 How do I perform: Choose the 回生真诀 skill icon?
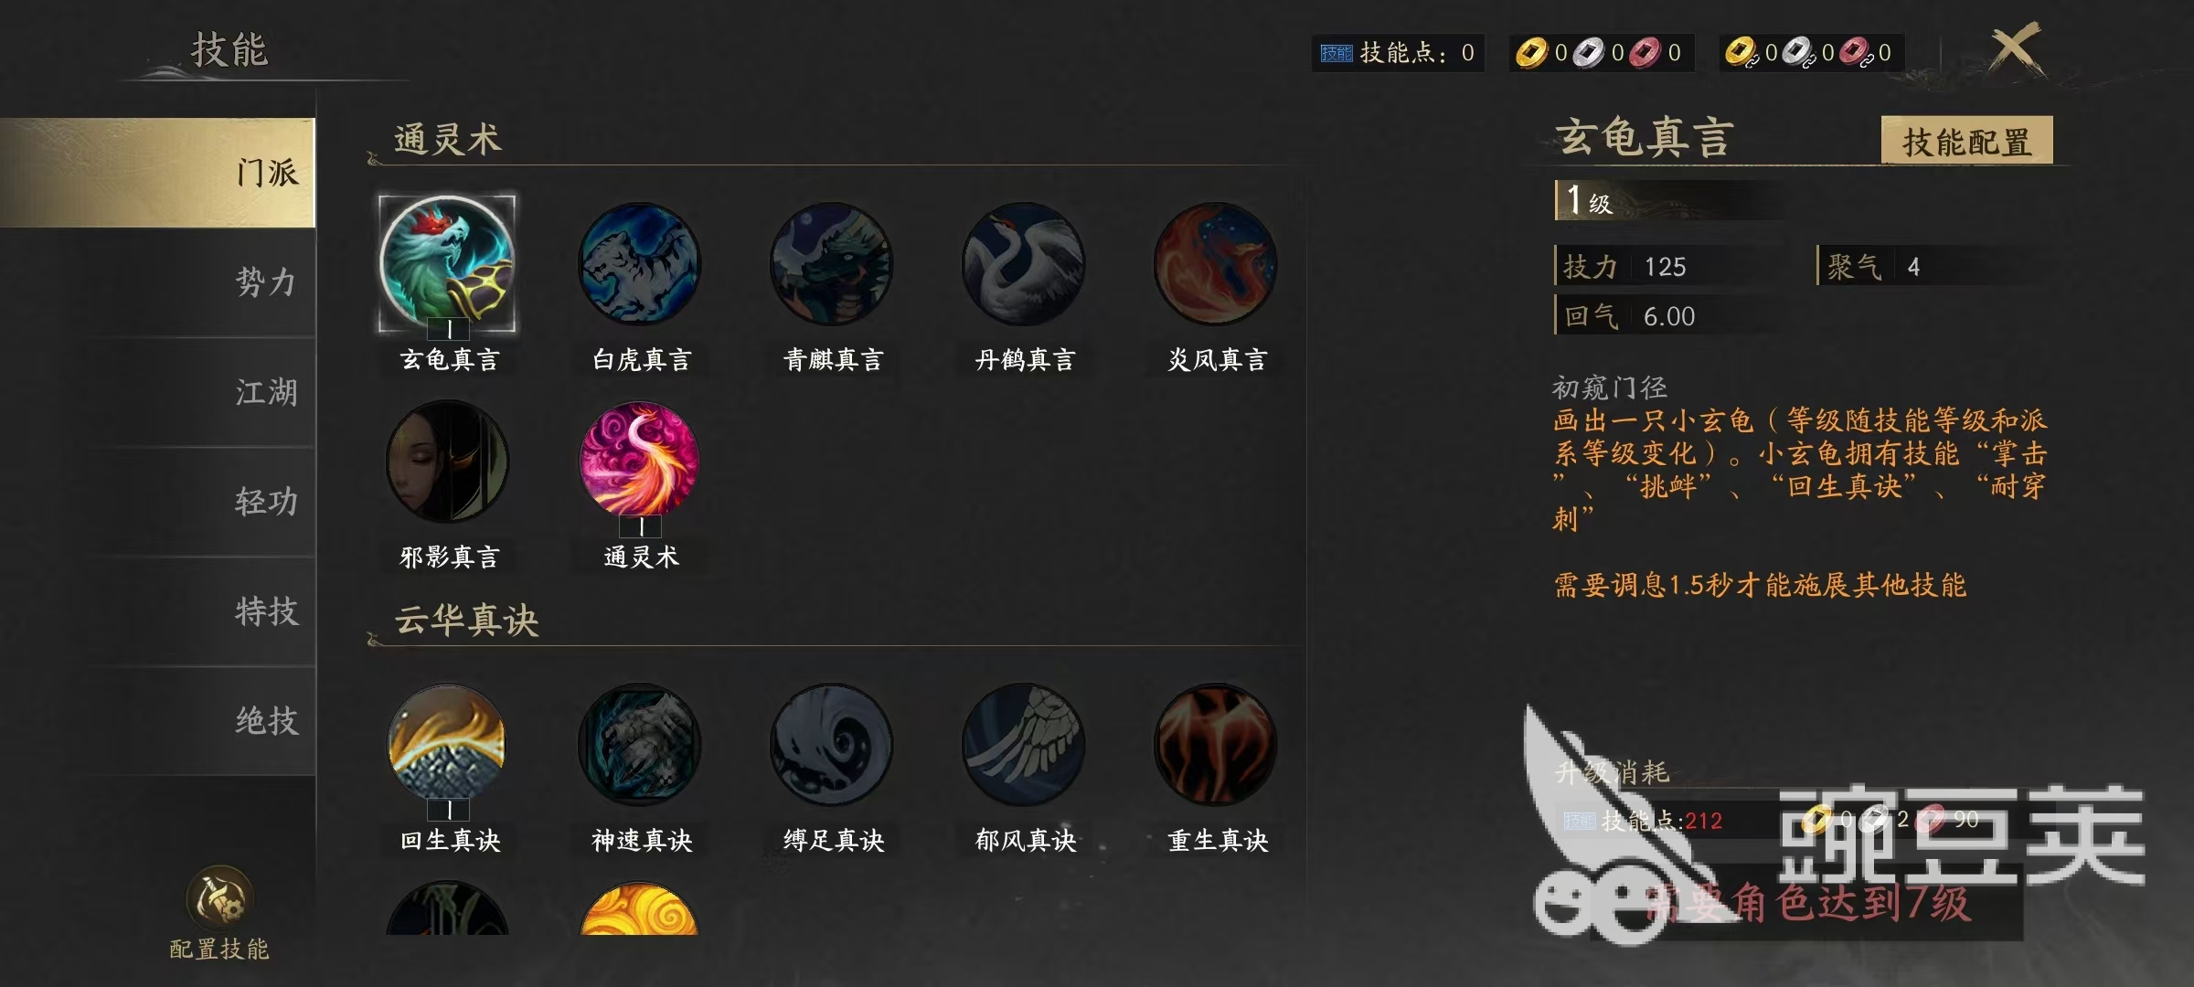[x=448, y=745]
